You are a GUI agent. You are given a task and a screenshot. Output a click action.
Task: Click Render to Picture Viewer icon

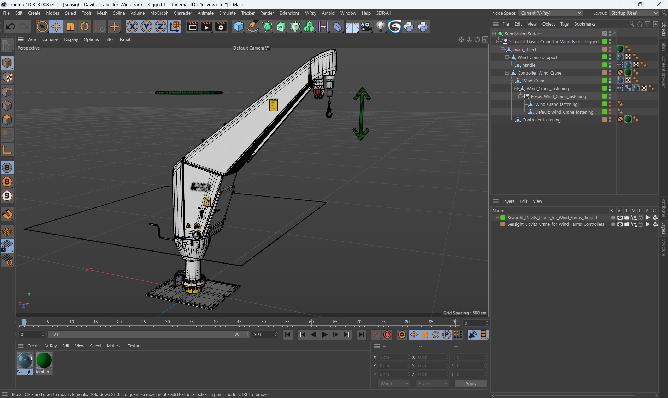[x=206, y=27]
